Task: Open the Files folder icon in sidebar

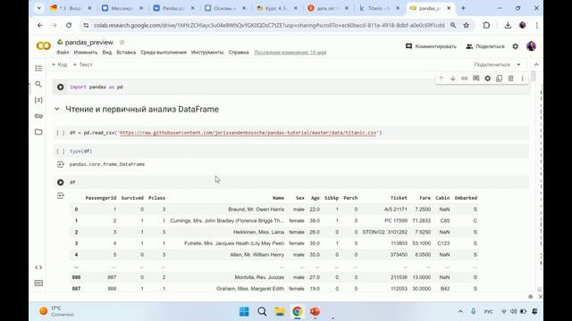Action: click(x=38, y=132)
